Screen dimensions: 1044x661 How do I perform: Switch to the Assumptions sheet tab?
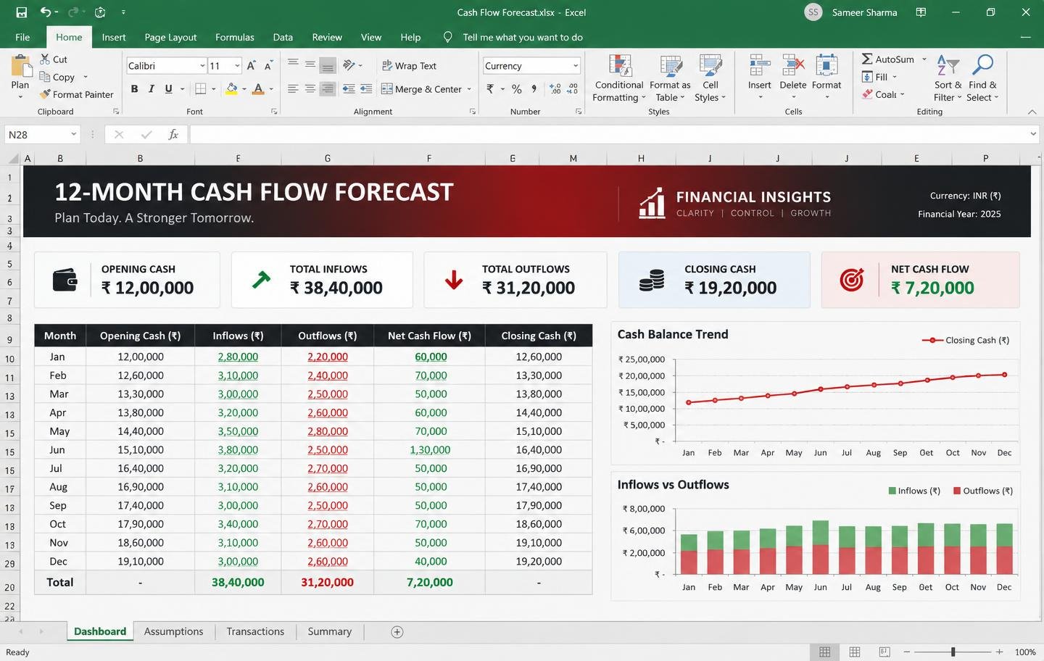(173, 632)
